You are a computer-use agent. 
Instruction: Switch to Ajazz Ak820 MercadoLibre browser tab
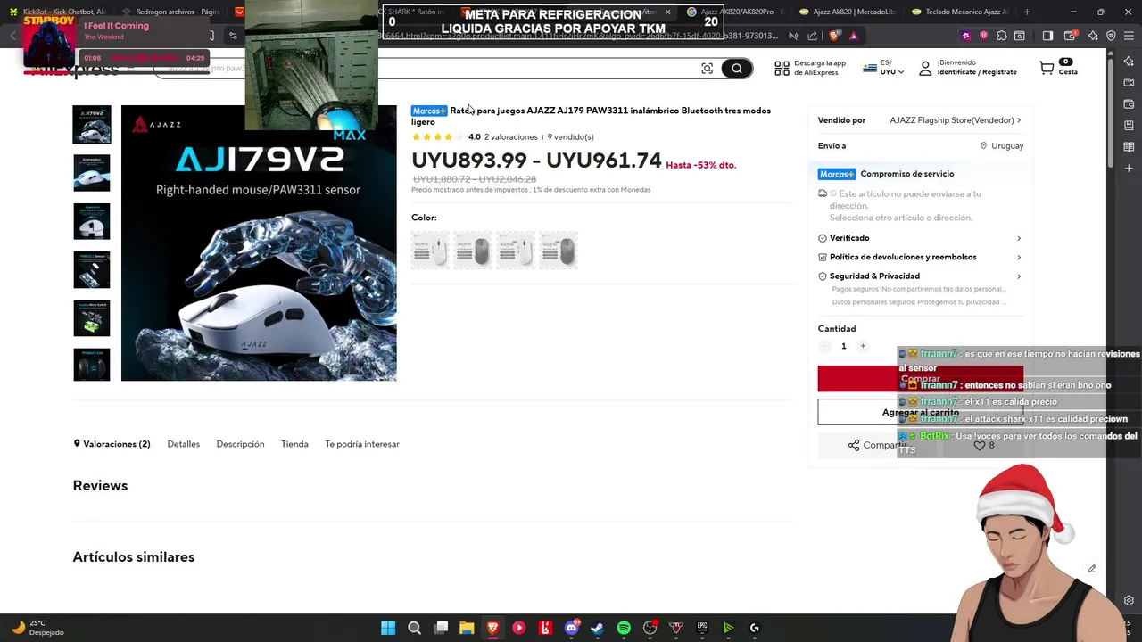click(x=848, y=12)
